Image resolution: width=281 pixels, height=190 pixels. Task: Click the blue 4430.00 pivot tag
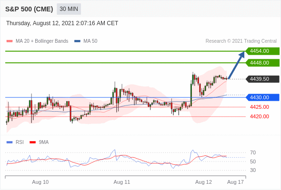pyautogui.click(x=262, y=97)
